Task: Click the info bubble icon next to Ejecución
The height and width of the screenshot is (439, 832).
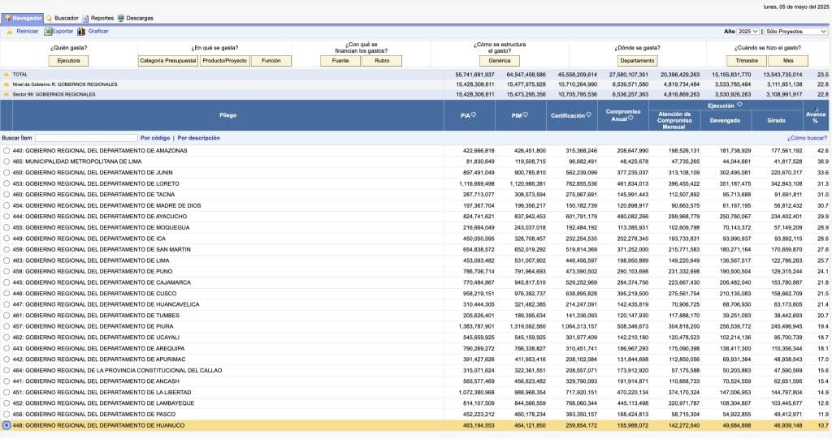Action: click(739, 105)
